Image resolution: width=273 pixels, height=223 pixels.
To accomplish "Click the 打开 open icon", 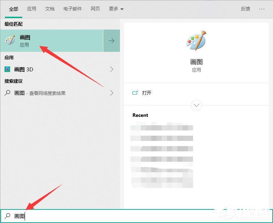I will tap(135, 93).
